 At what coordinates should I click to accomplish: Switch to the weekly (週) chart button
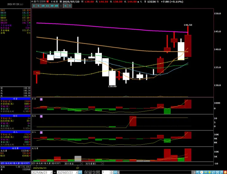click(65, 6)
